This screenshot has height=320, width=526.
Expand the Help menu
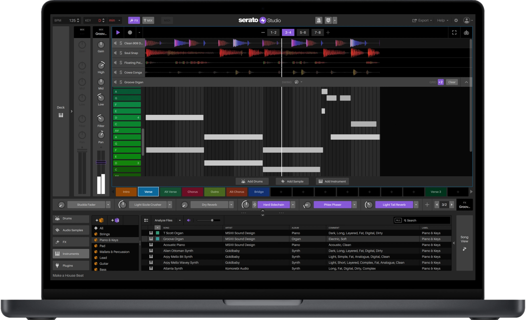coord(442,20)
